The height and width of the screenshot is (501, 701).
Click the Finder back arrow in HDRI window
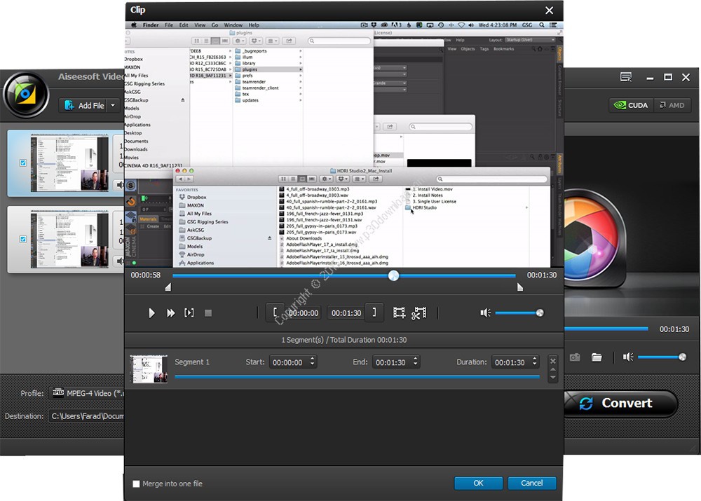pyautogui.click(x=181, y=179)
